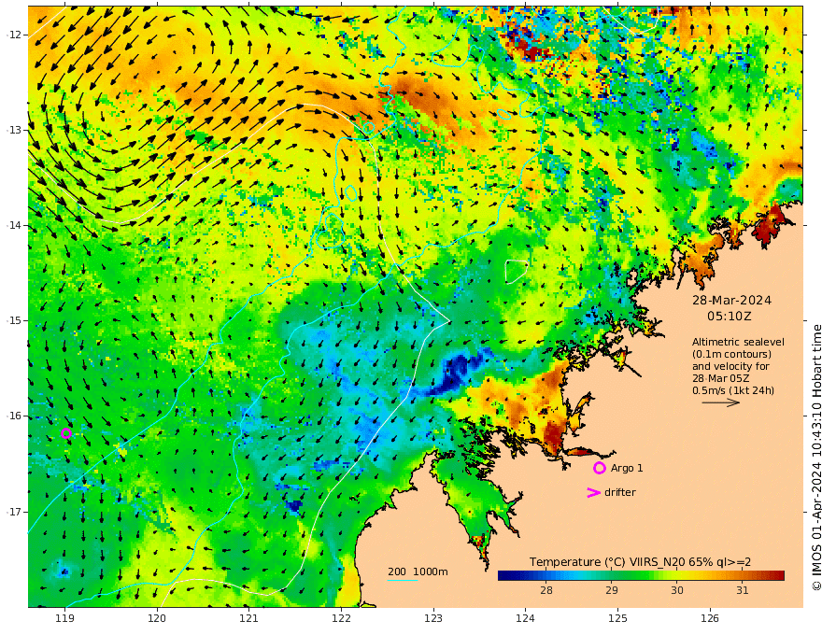Click latitude axis label -13

[x=14, y=130]
